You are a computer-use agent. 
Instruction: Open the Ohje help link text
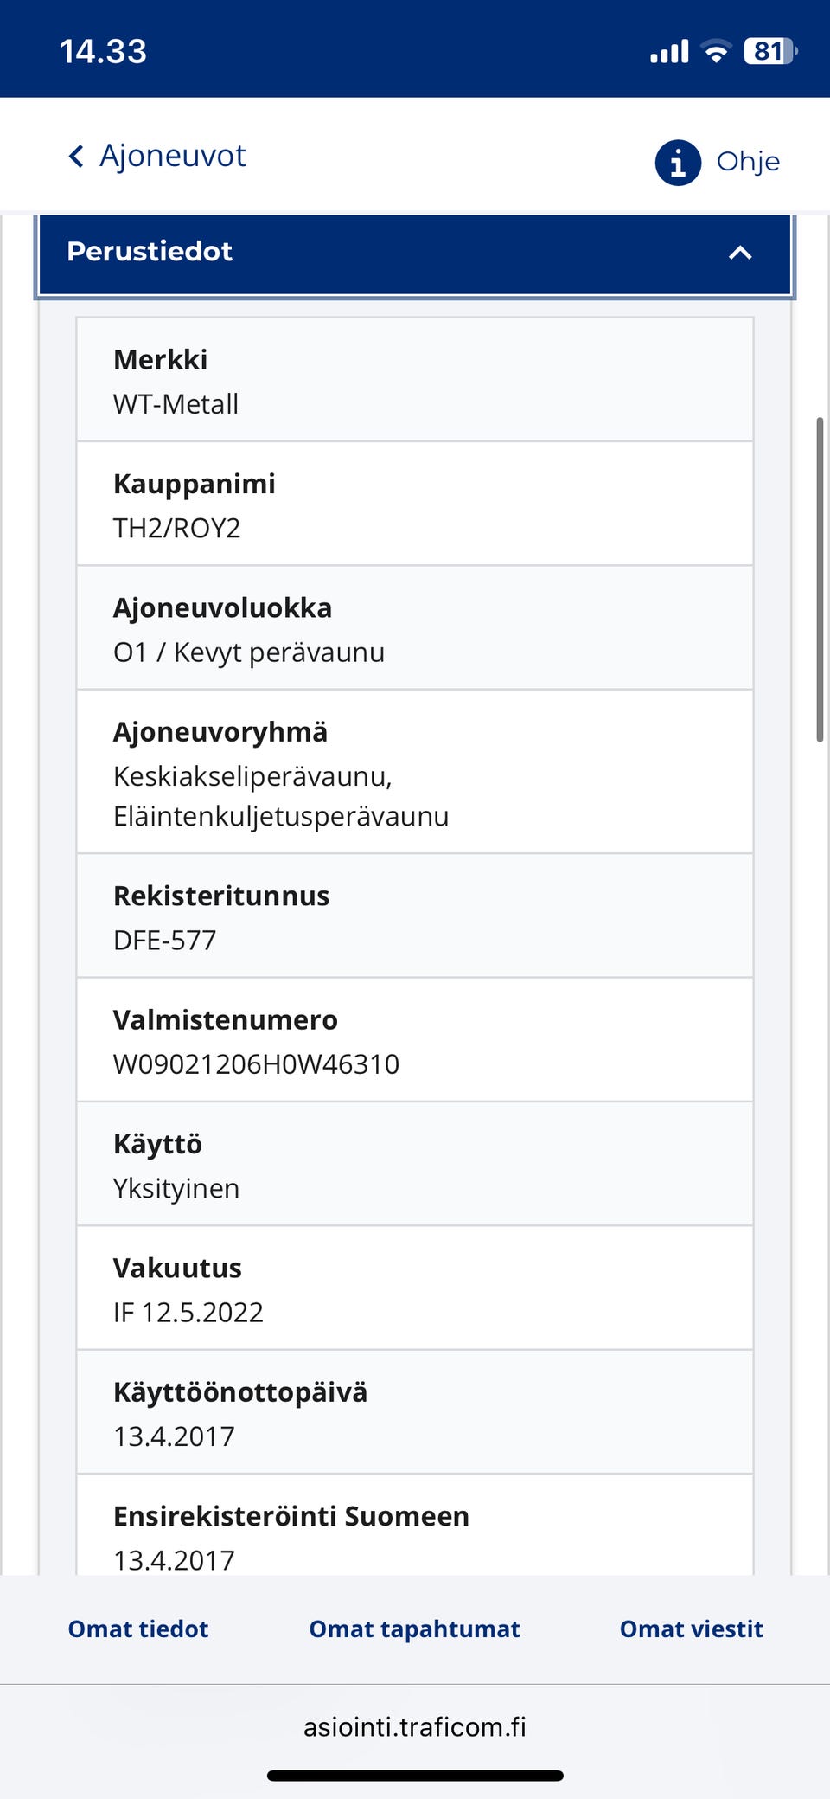748,162
